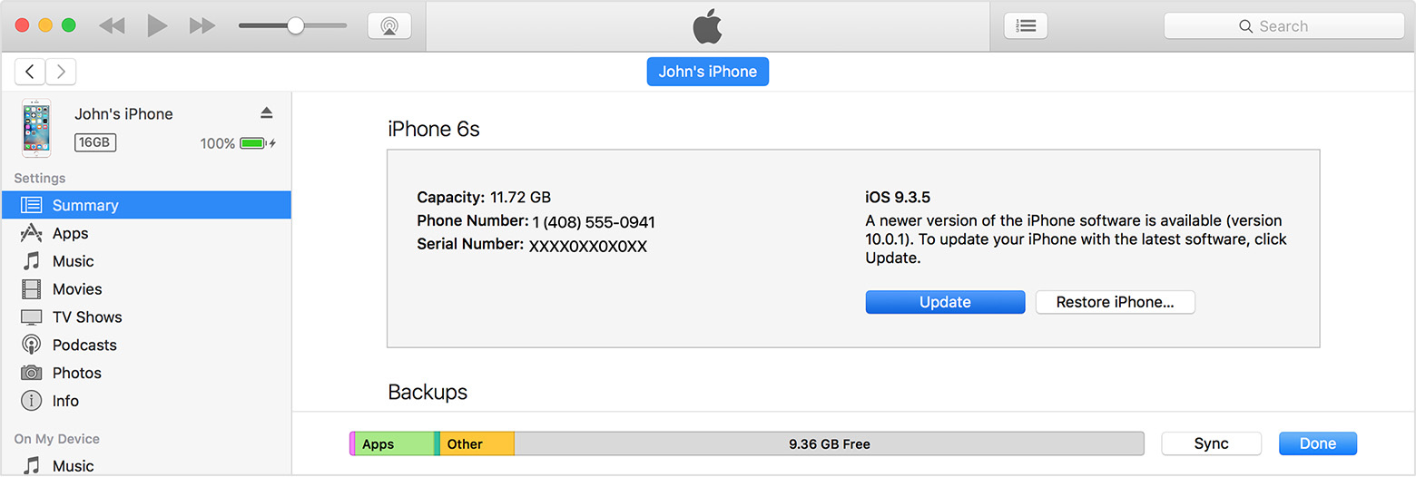Click the green Apps storage segment
The width and height of the screenshot is (1416, 477).
click(x=394, y=443)
